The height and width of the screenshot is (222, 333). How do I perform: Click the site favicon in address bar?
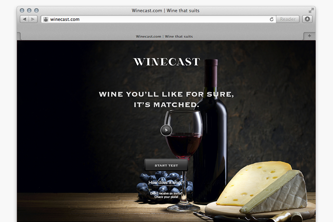point(46,19)
